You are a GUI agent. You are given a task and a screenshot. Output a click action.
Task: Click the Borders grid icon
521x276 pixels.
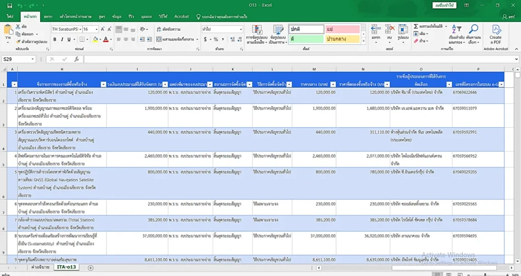pyautogui.click(x=82, y=39)
